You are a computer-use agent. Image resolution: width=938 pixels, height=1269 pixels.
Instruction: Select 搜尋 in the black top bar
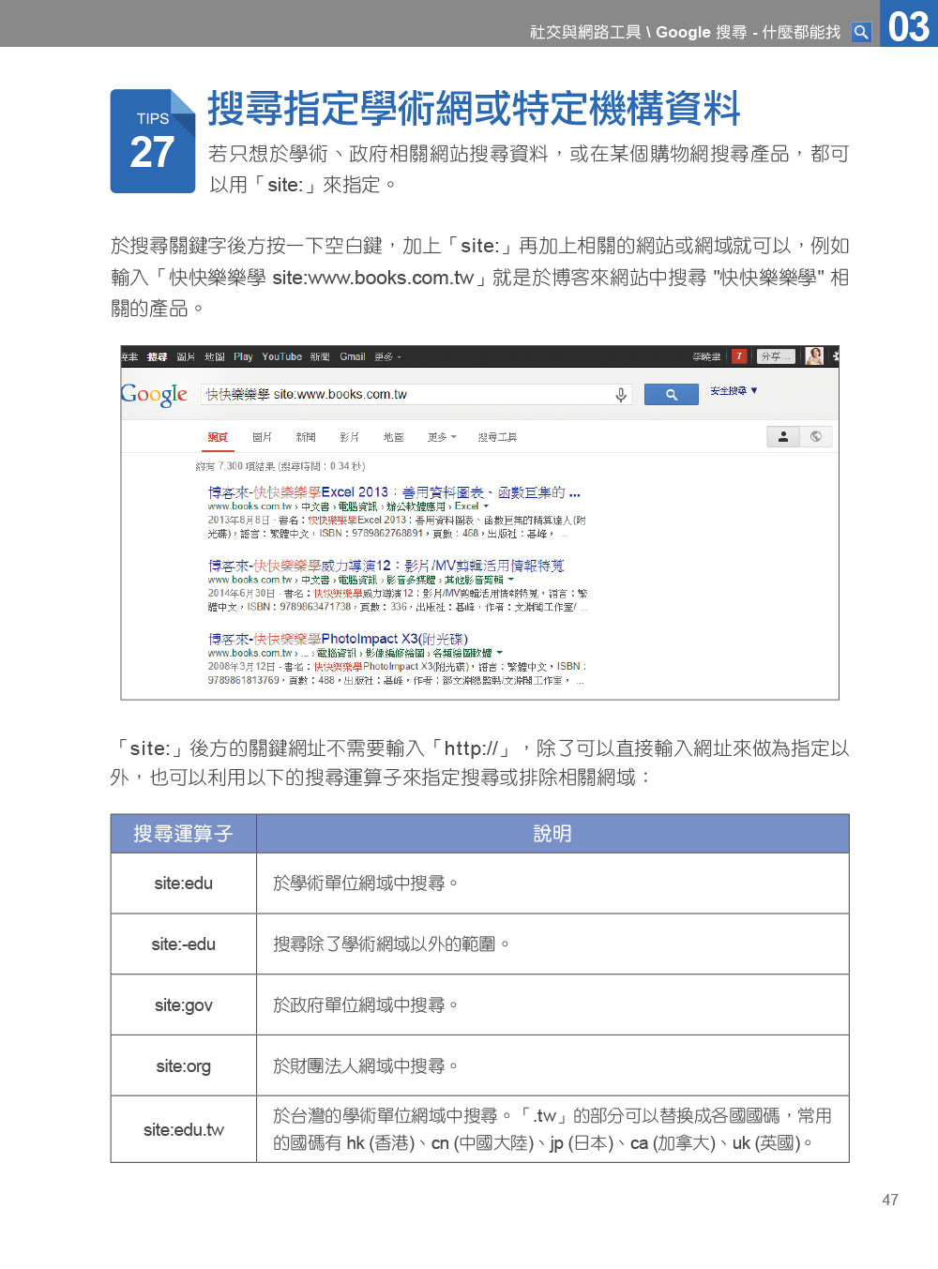point(157,357)
